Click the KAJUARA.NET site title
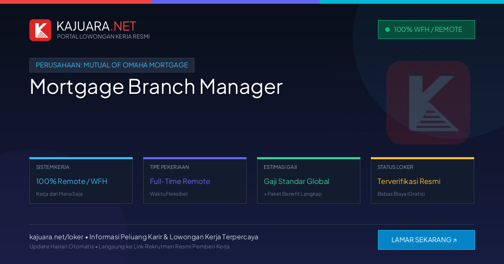Viewport: 504px width, 264px height. tap(96, 26)
